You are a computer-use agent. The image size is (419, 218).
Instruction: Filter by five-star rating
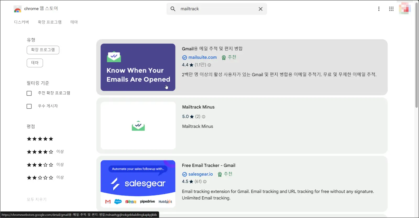click(40, 139)
